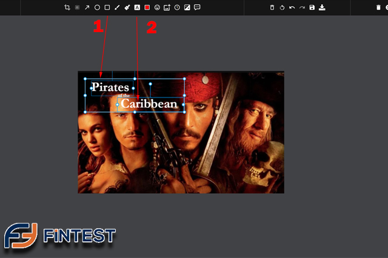Open the red color swatch picker
This screenshot has height=258, width=388.
(147, 7)
